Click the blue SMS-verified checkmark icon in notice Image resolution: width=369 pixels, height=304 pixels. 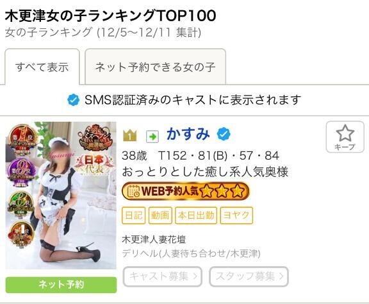[x=74, y=100]
